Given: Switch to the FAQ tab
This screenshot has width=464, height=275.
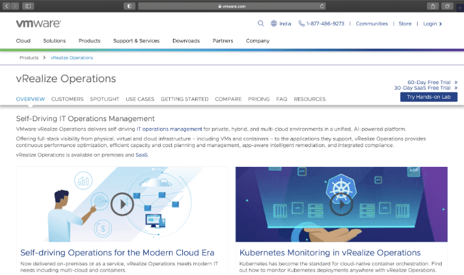Looking at the screenshot, I should tap(282, 99).
